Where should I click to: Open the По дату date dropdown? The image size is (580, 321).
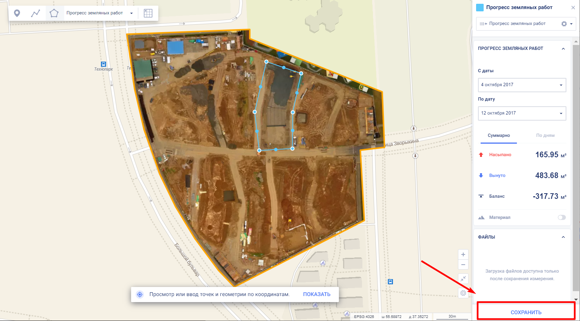tap(522, 113)
